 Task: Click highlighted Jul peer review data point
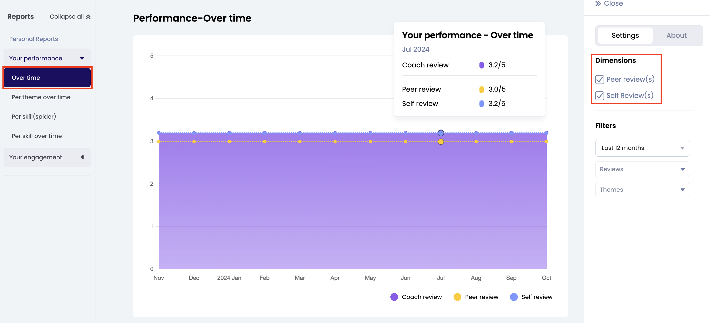tap(441, 142)
